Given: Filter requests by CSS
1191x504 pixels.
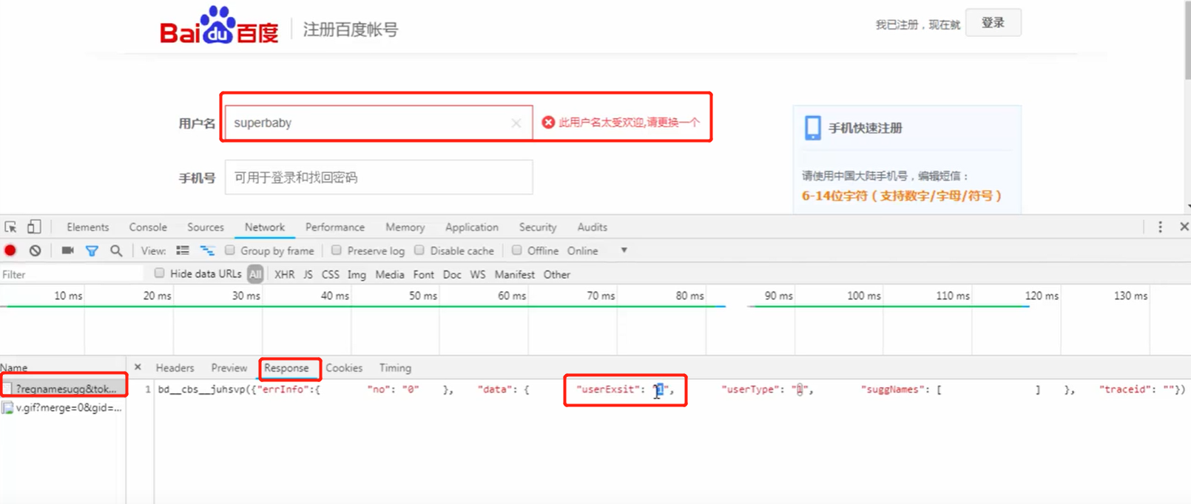Looking at the screenshot, I should click(x=331, y=274).
